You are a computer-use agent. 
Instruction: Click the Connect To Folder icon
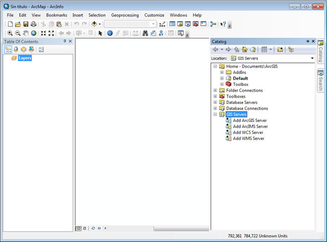pos(280,50)
